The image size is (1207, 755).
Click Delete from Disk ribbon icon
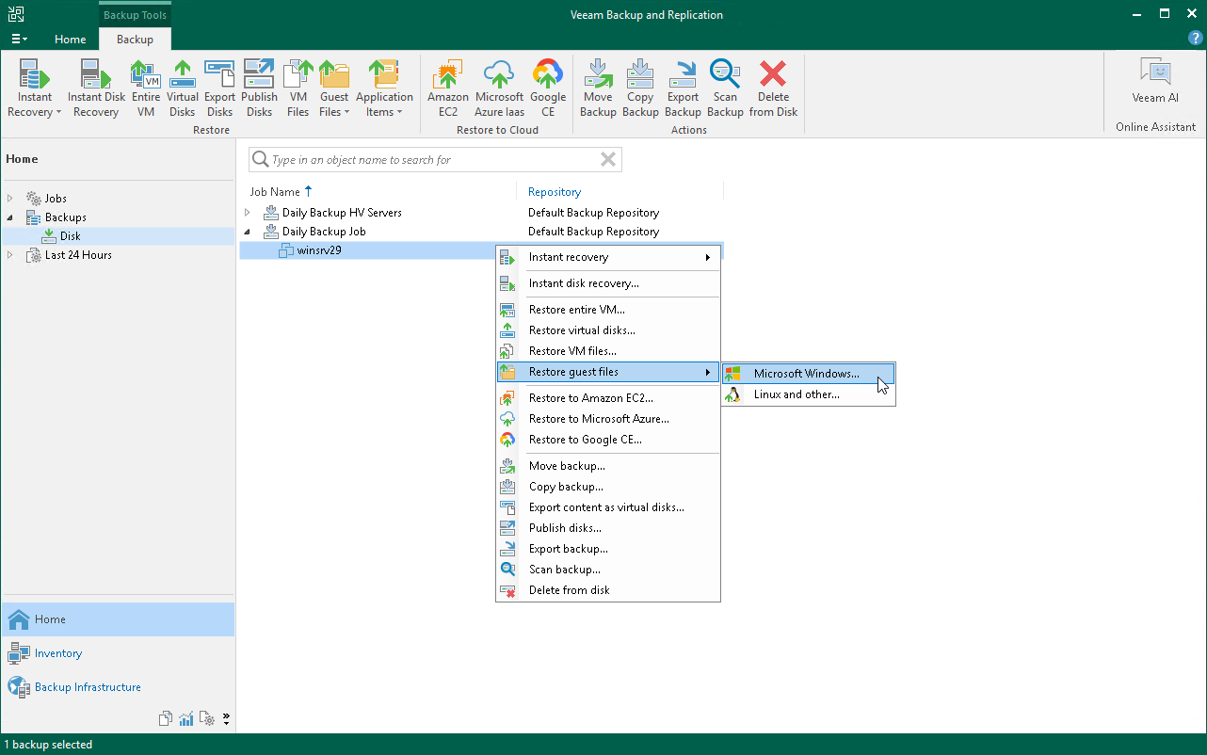[773, 88]
